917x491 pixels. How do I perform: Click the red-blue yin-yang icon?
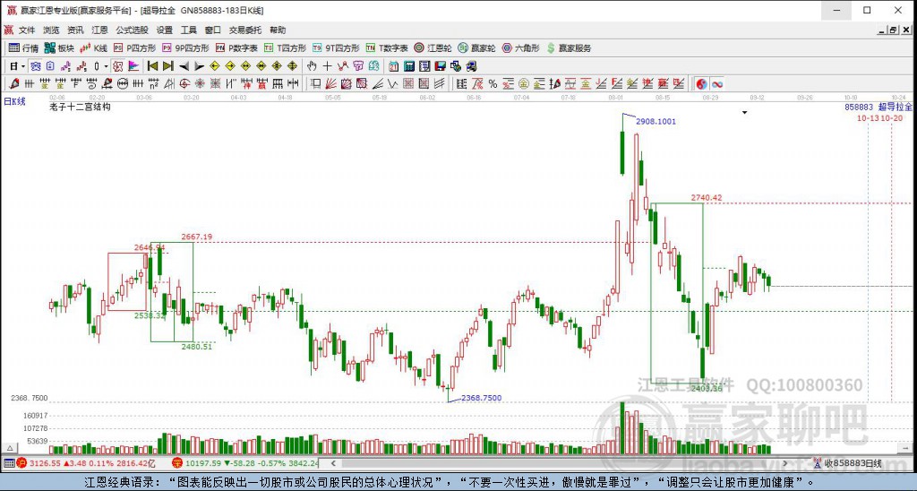tap(702, 83)
